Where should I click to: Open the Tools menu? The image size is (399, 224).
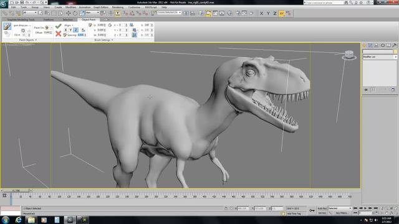coord(24,7)
